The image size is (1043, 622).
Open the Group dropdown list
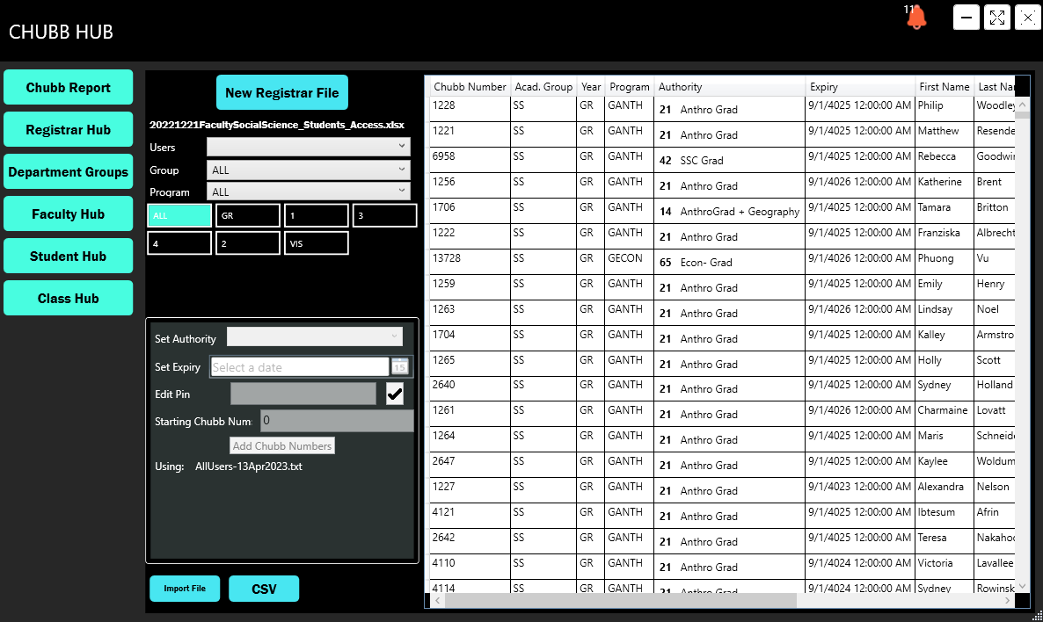tap(308, 170)
